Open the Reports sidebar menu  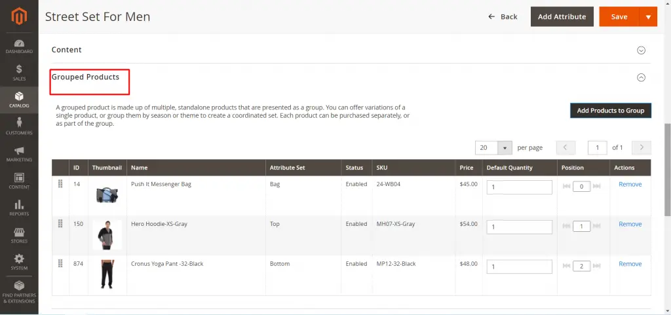pyautogui.click(x=19, y=208)
